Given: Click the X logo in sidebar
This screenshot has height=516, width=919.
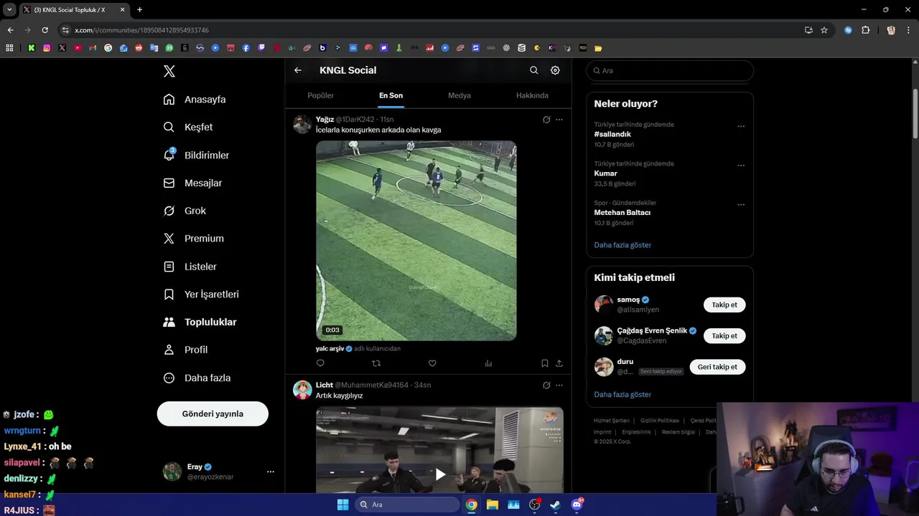Looking at the screenshot, I should point(169,71).
